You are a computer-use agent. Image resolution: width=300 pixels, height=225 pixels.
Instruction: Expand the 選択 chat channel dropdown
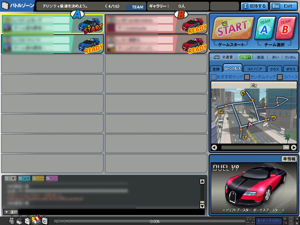(x=6, y=212)
